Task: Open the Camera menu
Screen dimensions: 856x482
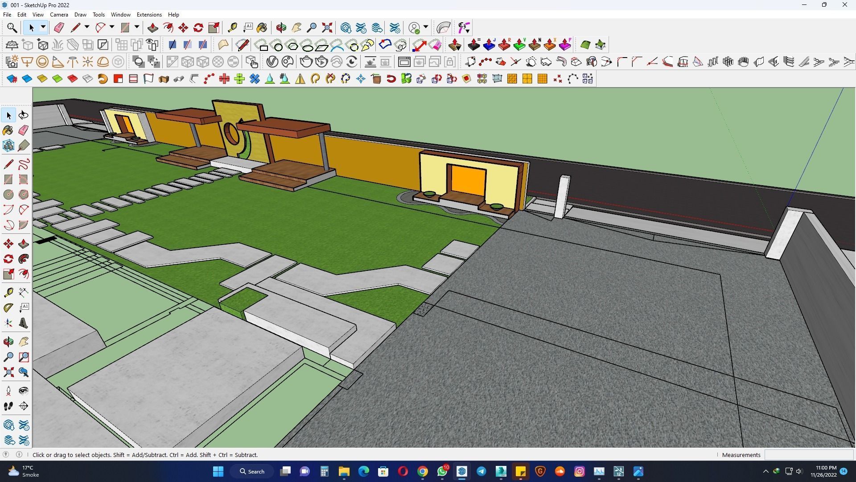Action: coord(59,15)
